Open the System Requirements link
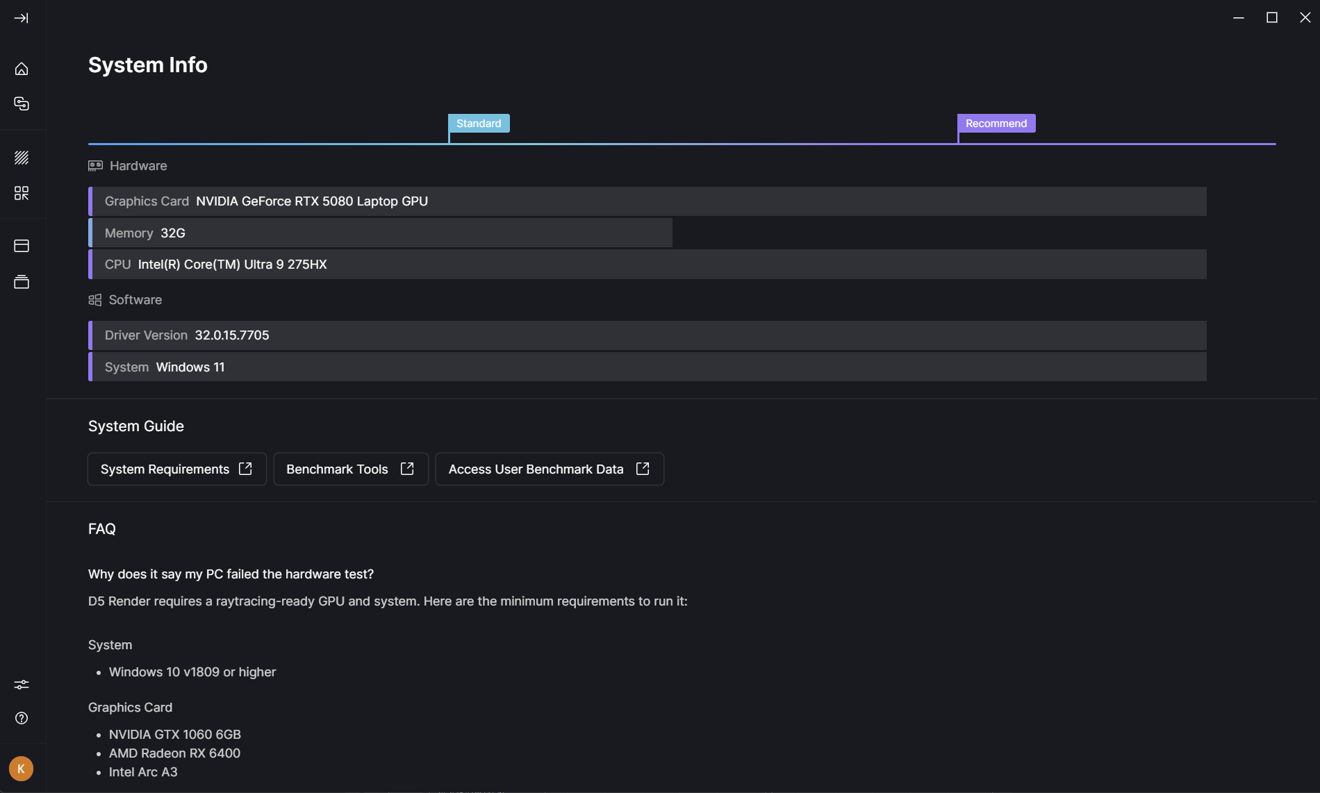Screen dimensions: 1320x793 [176, 469]
